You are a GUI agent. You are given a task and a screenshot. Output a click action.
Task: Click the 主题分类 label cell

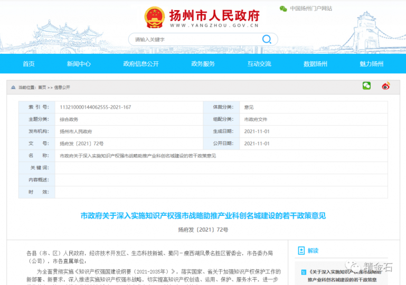coord(37,119)
